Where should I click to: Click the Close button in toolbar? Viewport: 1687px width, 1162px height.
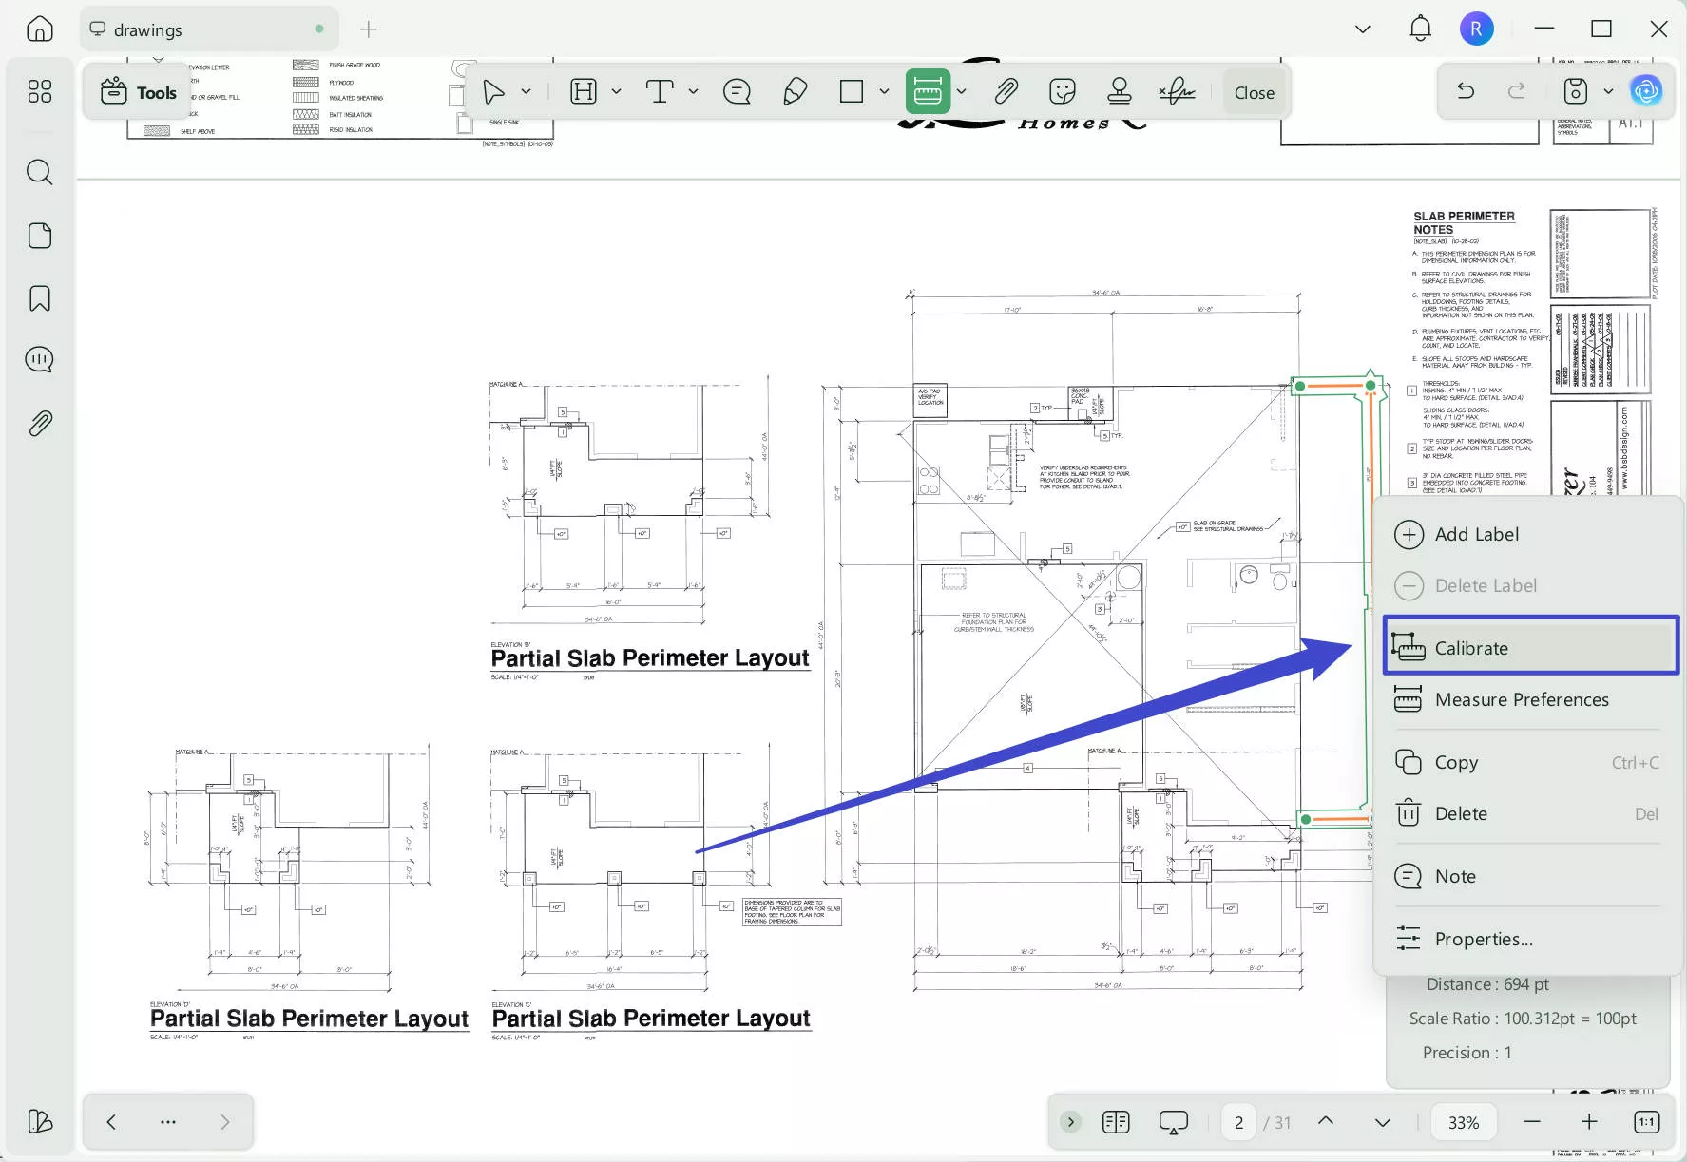tap(1254, 93)
